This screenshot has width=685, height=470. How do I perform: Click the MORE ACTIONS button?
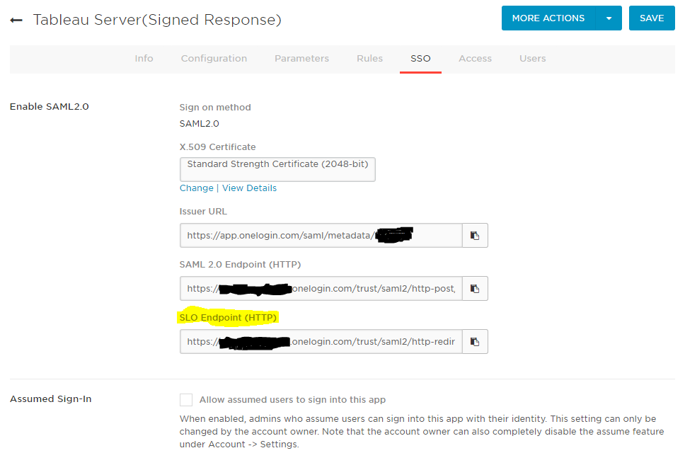click(548, 18)
